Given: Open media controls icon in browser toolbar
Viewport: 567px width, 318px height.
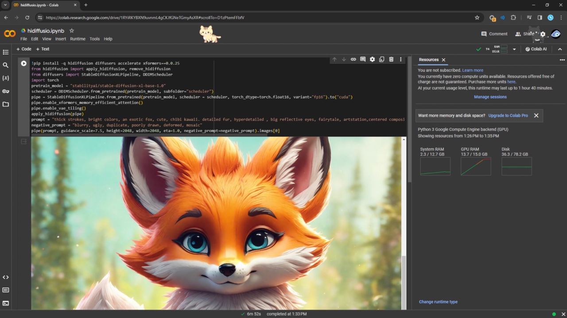Looking at the screenshot, I should pyautogui.click(x=529, y=18).
